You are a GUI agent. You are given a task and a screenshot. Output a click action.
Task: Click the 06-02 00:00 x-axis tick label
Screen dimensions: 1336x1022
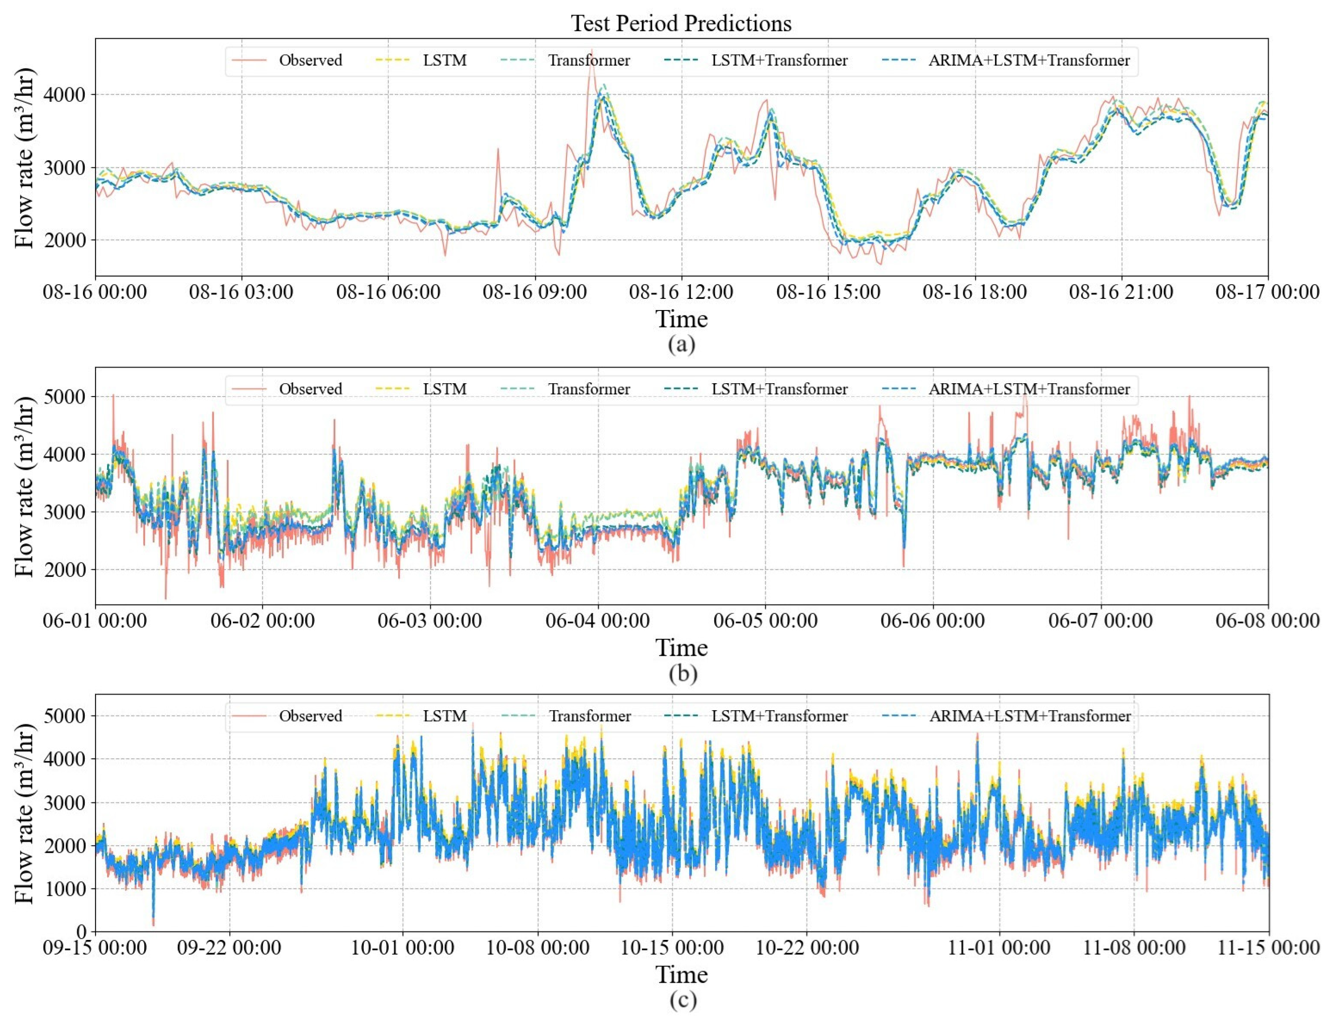point(262,621)
